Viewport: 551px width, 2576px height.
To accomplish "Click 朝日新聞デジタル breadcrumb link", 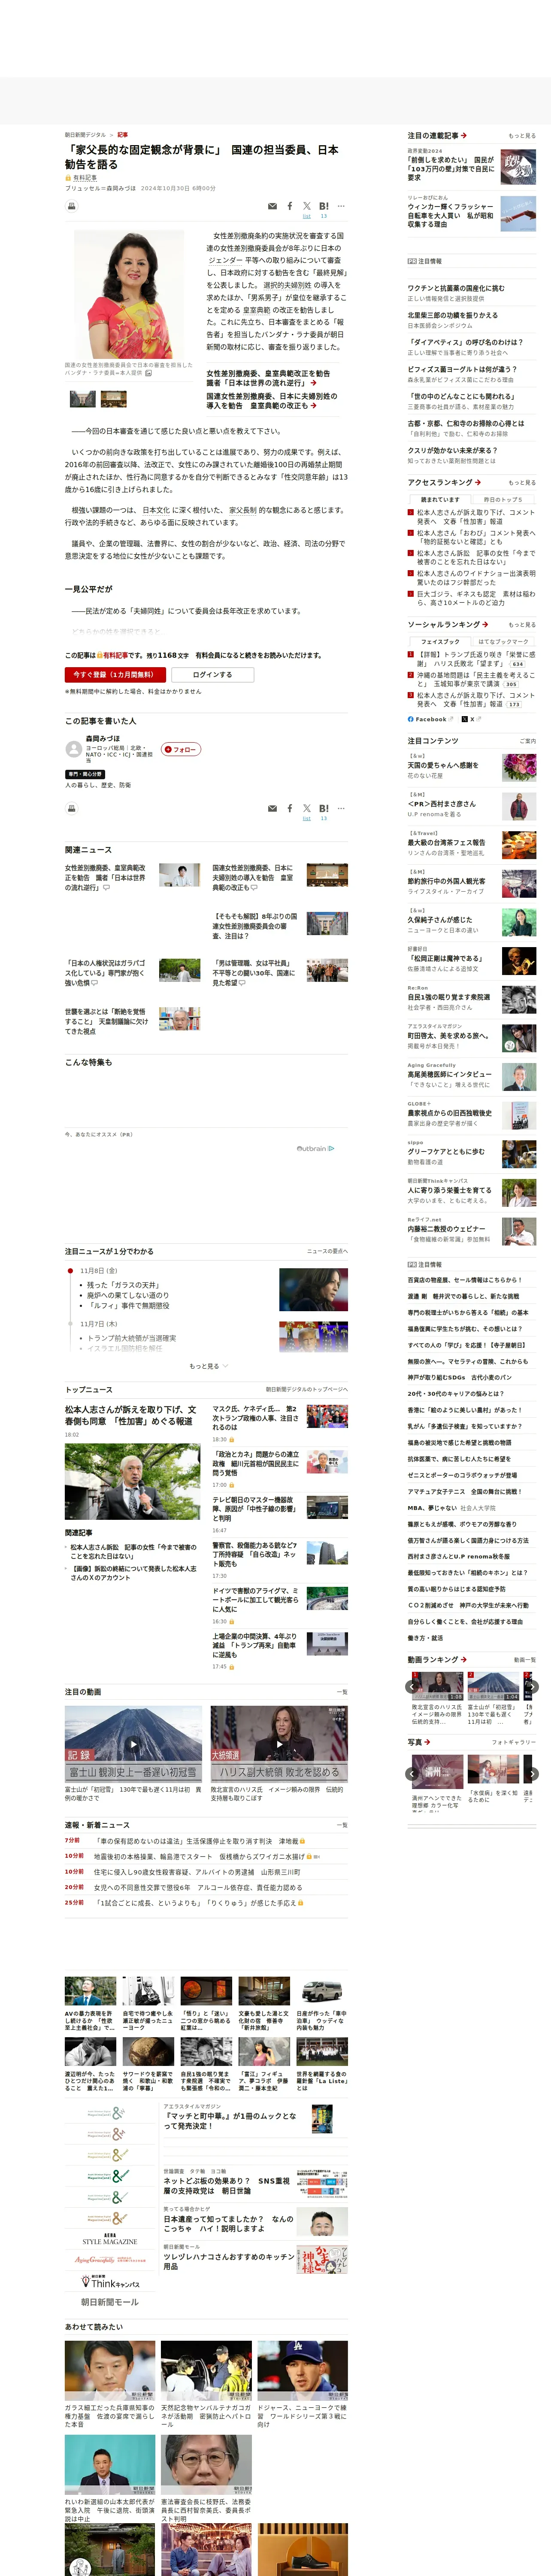I will tap(85, 134).
